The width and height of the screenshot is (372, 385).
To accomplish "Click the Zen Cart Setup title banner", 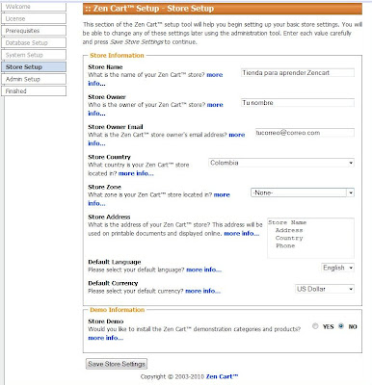I will click(223, 9).
